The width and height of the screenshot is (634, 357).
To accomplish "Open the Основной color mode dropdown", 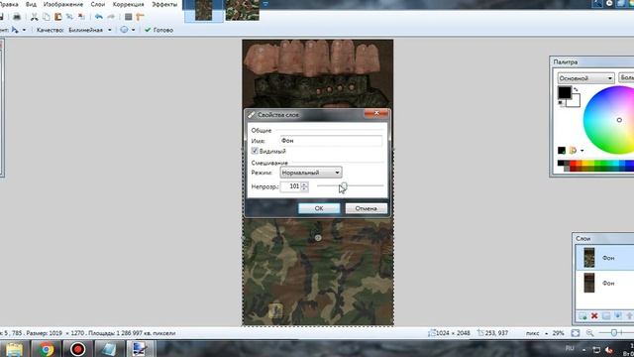I will [585, 78].
